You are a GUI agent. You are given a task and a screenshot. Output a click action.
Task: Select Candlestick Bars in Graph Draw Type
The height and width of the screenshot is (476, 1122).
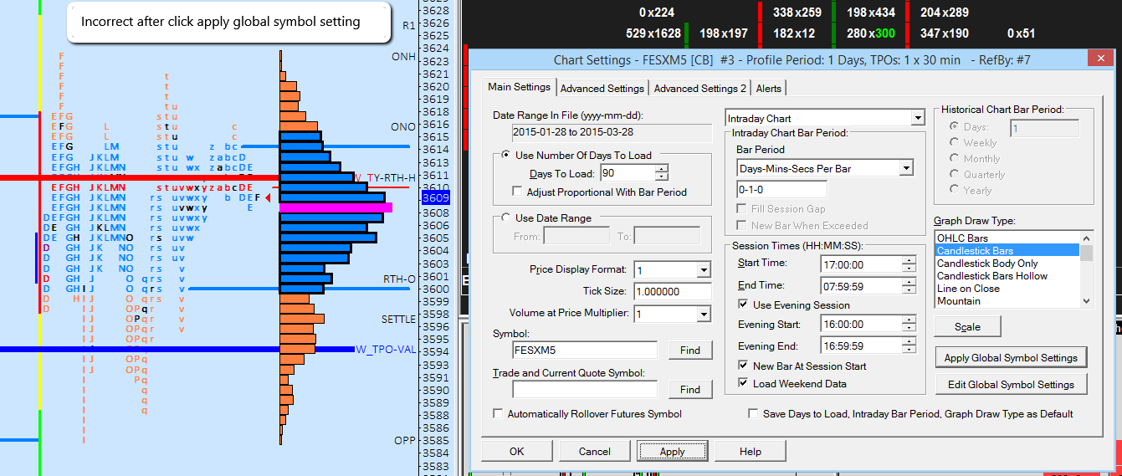pyautogui.click(x=1007, y=250)
